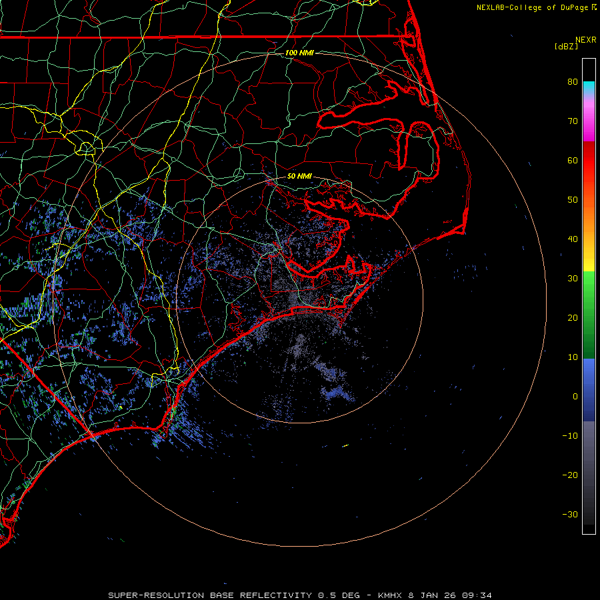Click the 09:34 timestamp in the caption

click(x=477, y=595)
